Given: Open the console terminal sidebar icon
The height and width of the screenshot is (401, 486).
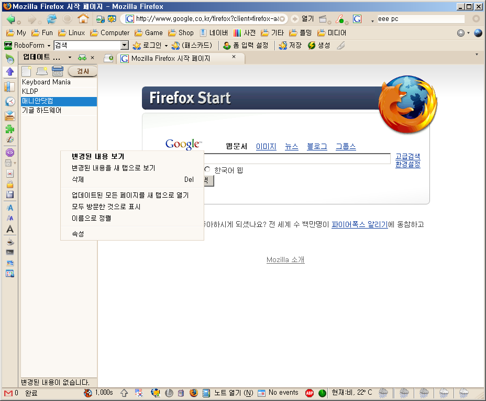Looking at the screenshot, I should click(10, 252).
